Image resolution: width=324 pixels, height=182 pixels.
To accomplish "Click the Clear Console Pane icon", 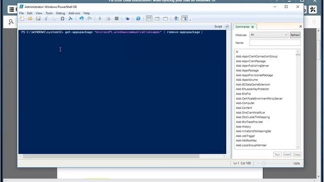I will [x=70, y=19].
